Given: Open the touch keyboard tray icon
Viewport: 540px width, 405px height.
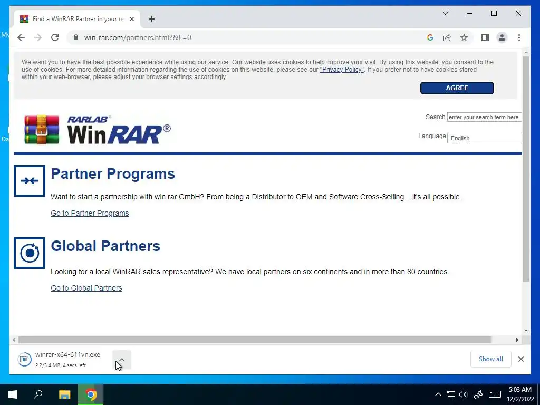Looking at the screenshot, I should [495, 394].
